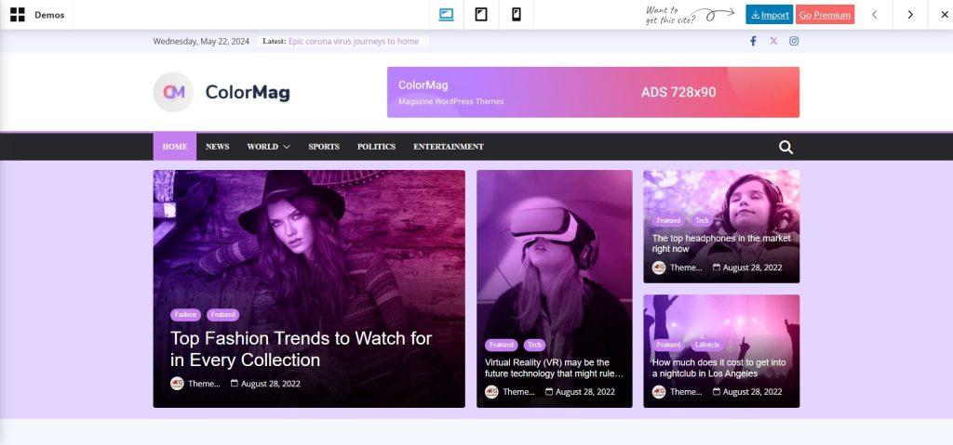Click author avatar on fashion article
Screen dimensions: 953x445
(x=177, y=383)
